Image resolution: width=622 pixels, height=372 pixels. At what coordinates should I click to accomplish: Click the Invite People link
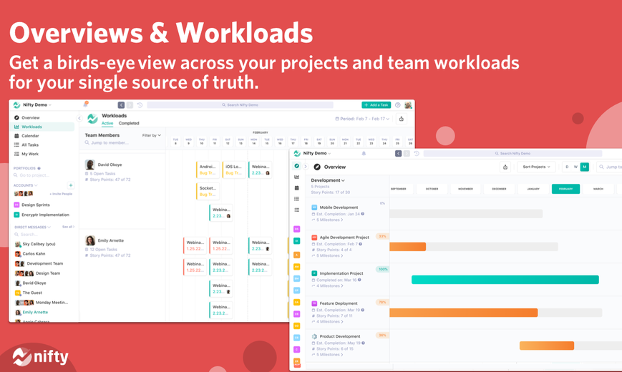click(x=61, y=194)
